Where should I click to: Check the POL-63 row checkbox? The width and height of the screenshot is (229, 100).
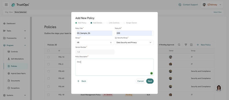point(49,71)
